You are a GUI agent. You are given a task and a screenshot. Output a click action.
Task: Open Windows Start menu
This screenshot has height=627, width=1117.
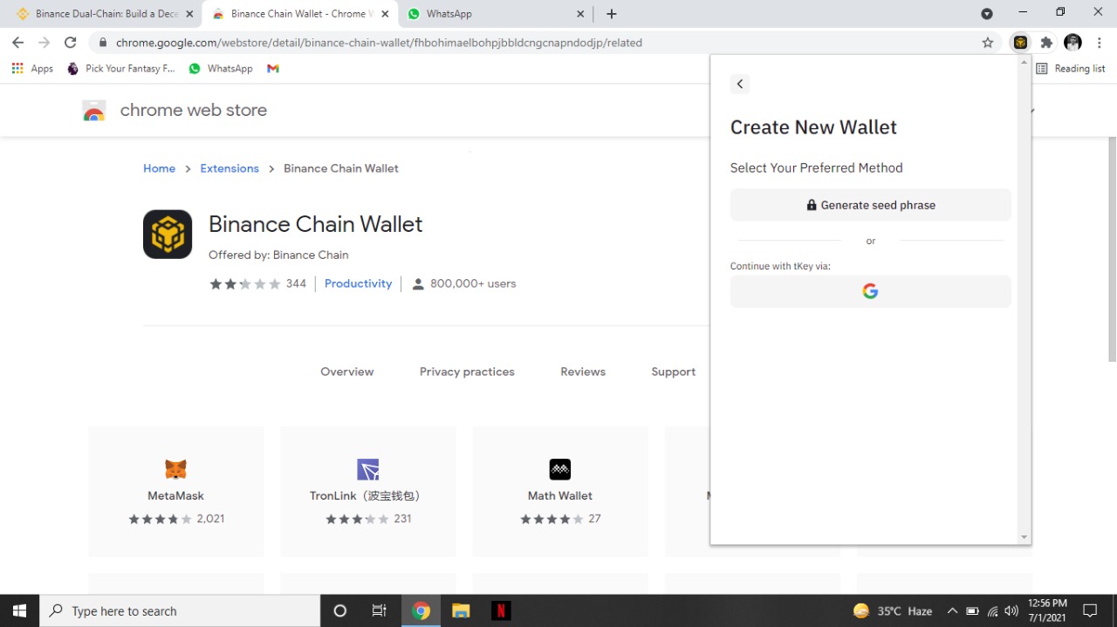coord(19,610)
